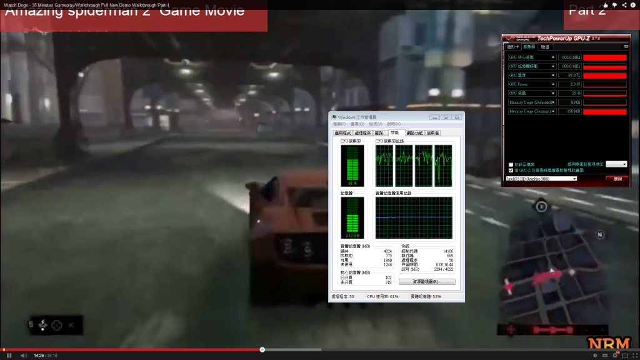
Task: Seek using the red video progress bar
Action: pyautogui.click(x=131, y=349)
